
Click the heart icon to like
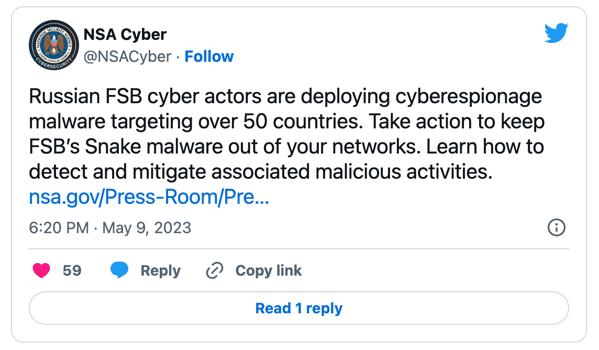(x=41, y=270)
